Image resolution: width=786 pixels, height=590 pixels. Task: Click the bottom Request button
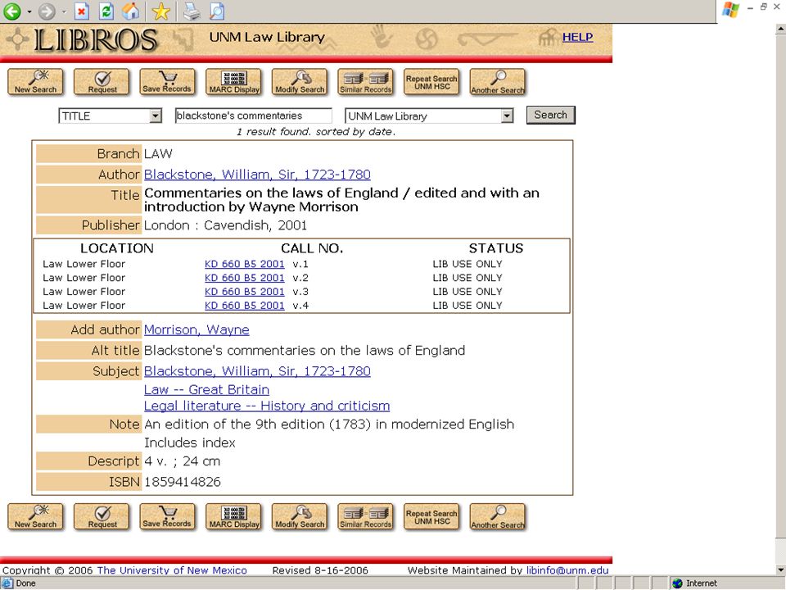(x=102, y=517)
